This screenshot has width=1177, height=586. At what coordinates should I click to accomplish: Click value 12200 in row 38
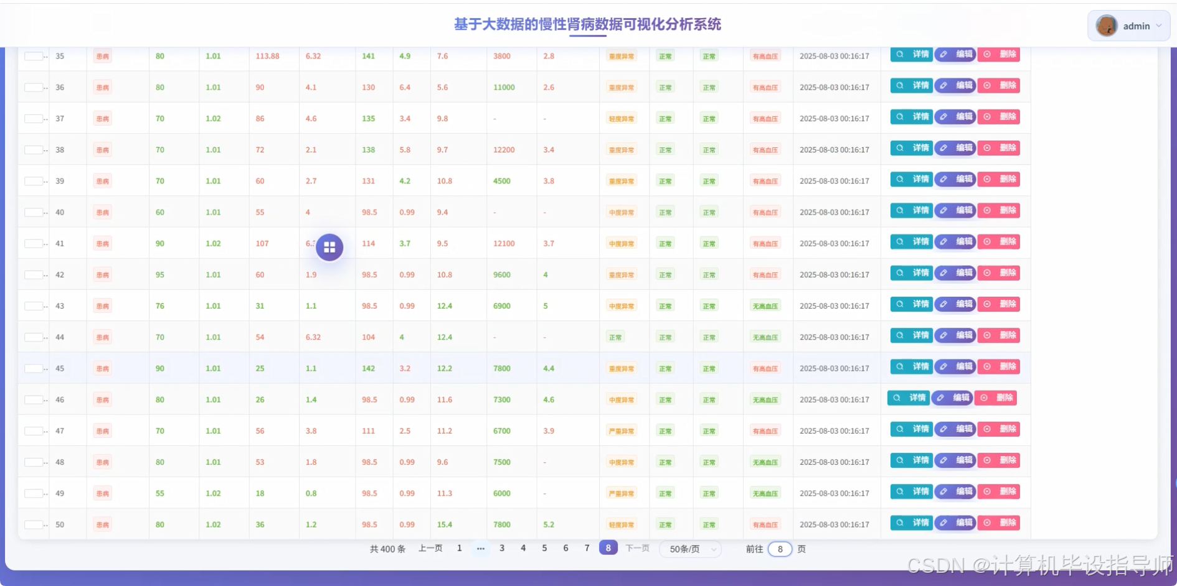click(504, 150)
